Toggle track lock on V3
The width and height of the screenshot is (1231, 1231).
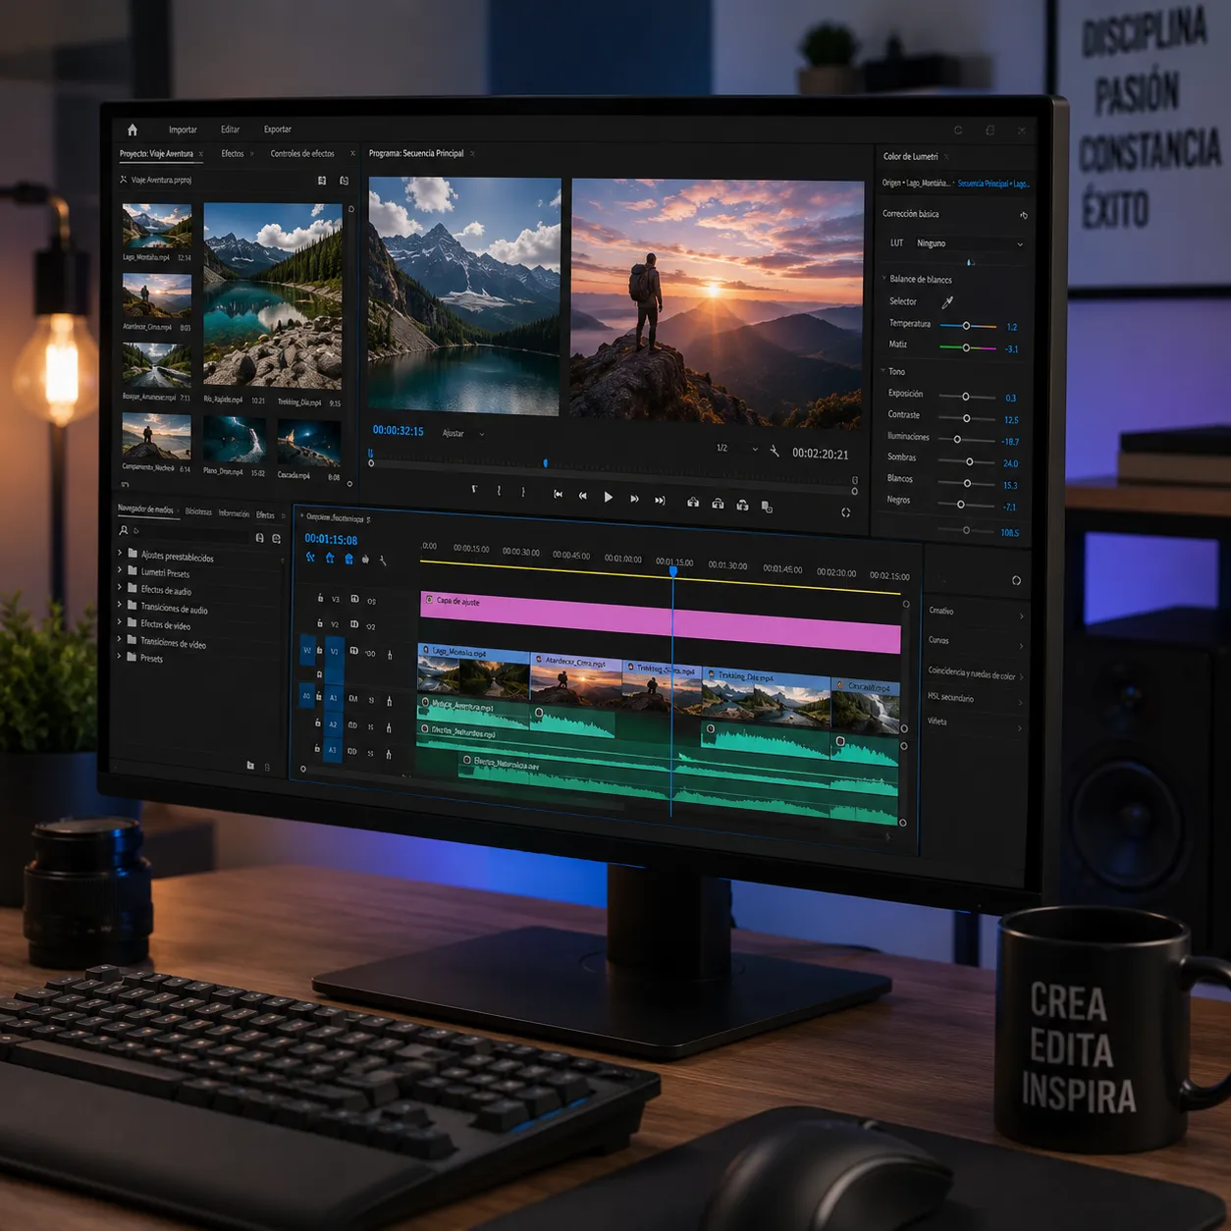[320, 597]
